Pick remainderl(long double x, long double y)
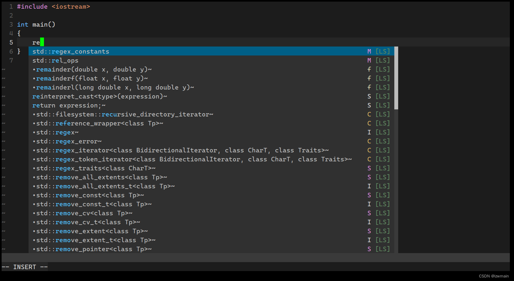Viewport: 514px width, 281px height. [211, 87]
